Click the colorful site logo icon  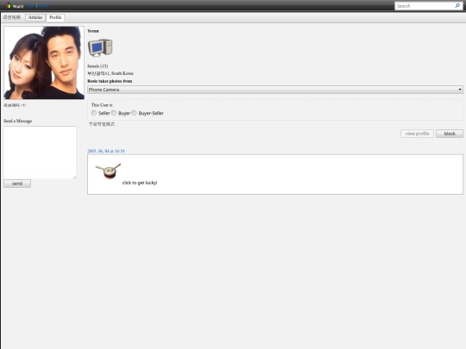pyautogui.click(x=9, y=5)
